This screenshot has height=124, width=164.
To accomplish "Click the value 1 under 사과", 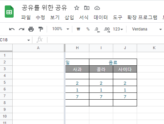I will pos(77,89).
